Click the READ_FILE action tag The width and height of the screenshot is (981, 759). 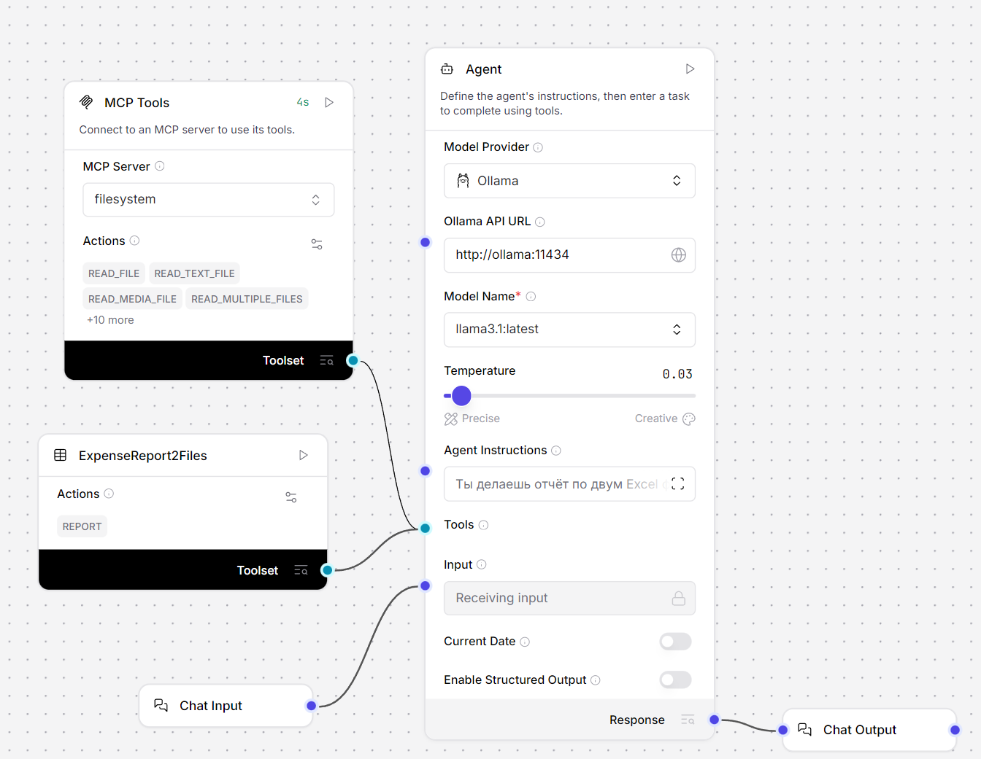[114, 273]
